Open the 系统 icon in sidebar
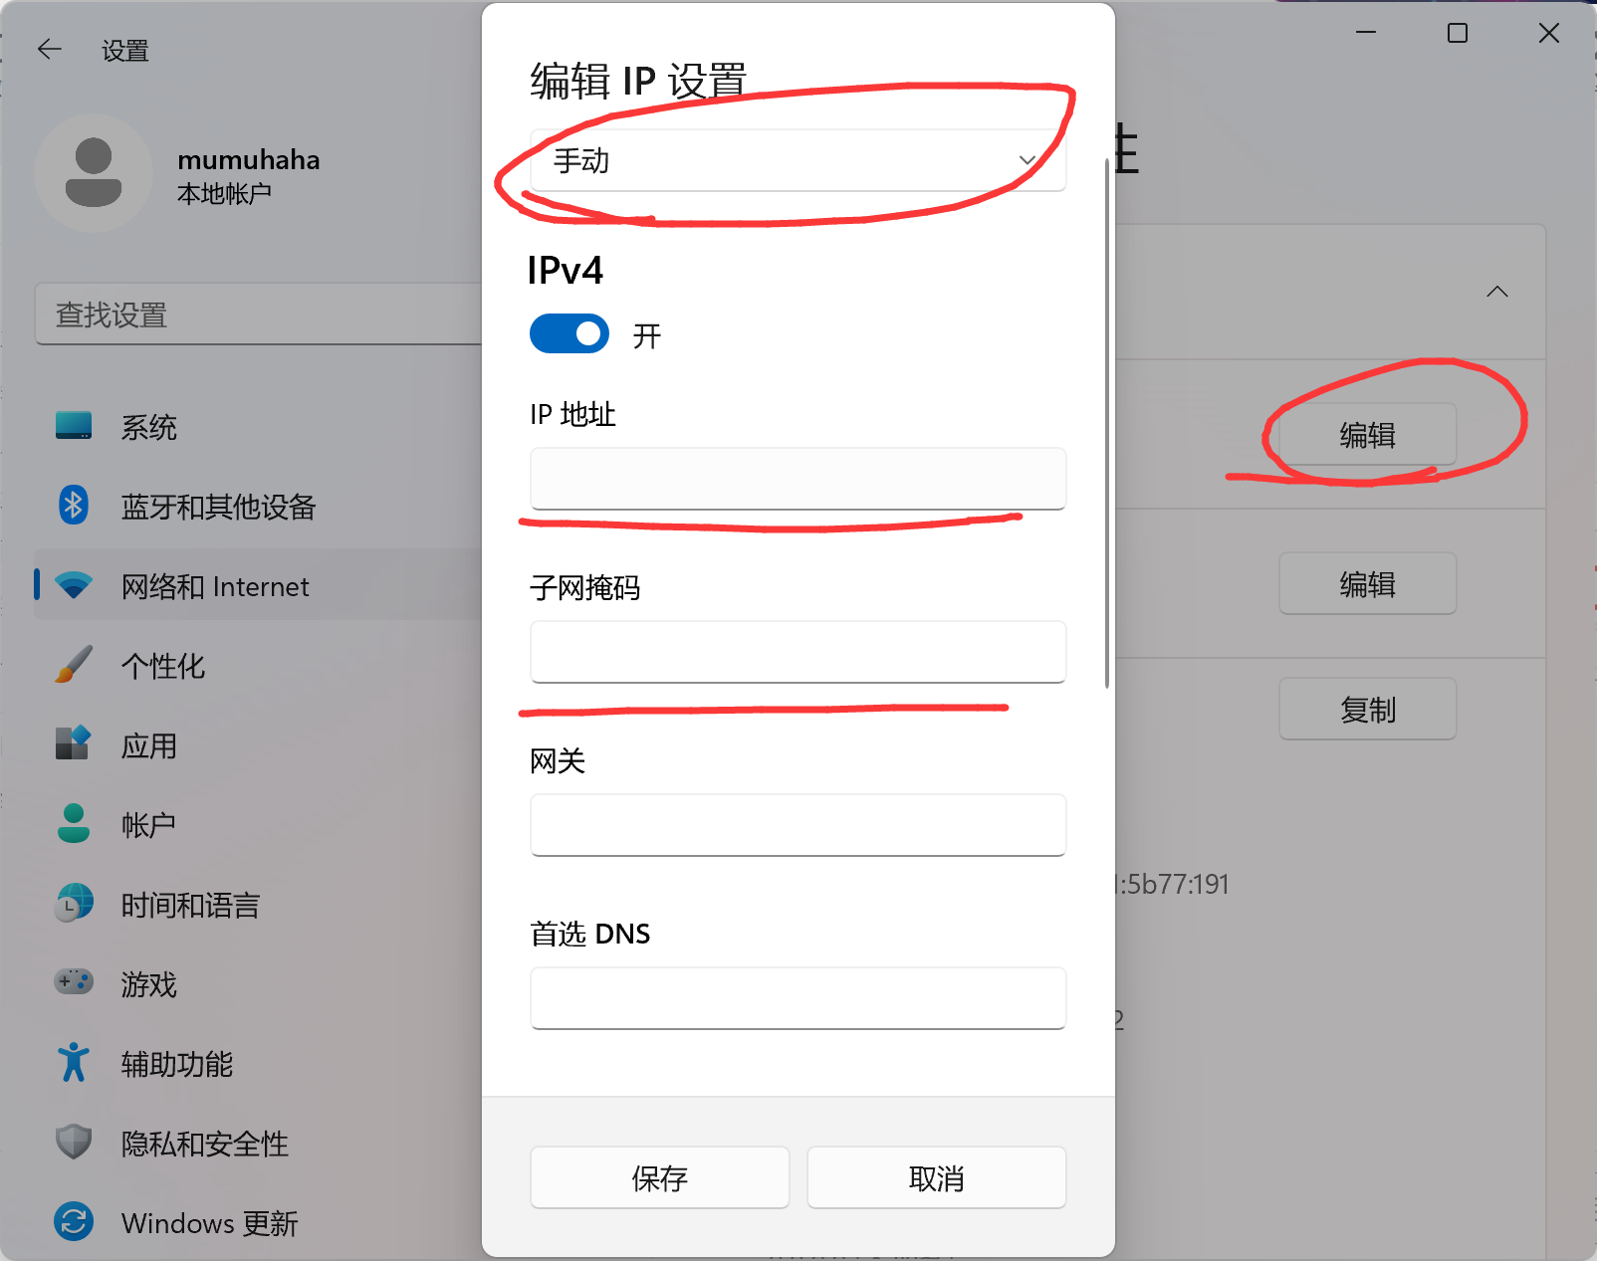Viewport: 1597px width, 1261px height. click(74, 426)
